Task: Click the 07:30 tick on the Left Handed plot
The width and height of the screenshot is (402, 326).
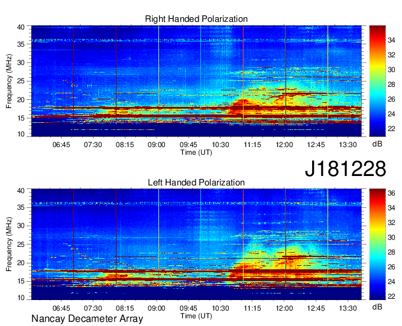Action: coord(93,308)
